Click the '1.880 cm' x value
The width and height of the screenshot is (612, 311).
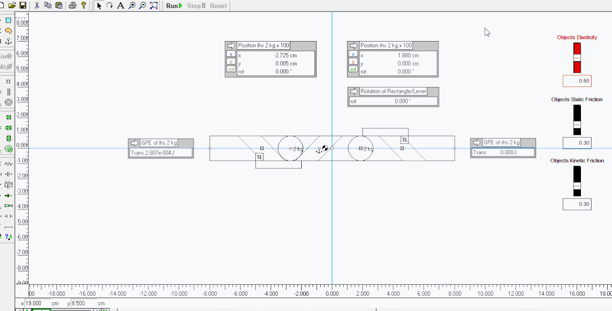coord(408,55)
